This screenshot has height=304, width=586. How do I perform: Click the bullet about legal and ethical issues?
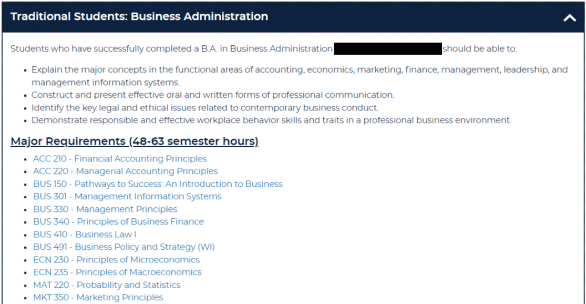tap(205, 108)
